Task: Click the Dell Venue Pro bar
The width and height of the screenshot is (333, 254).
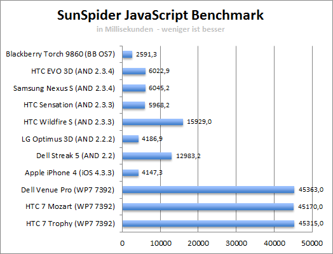Action: tap(208, 189)
